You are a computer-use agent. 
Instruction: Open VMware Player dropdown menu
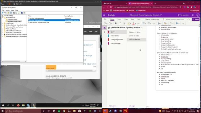3,4
